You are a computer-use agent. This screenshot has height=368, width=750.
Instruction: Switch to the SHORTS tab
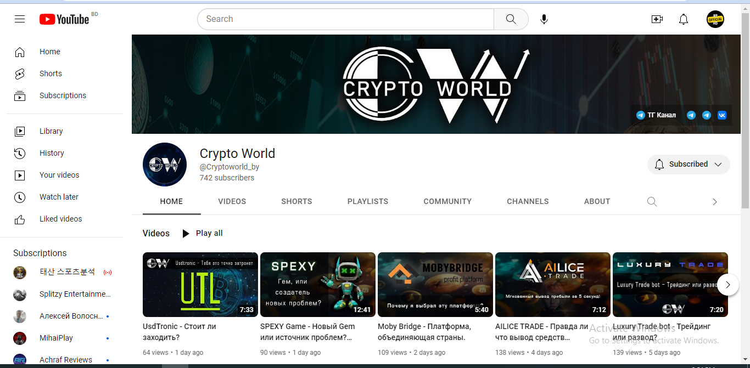[x=297, y=201]
